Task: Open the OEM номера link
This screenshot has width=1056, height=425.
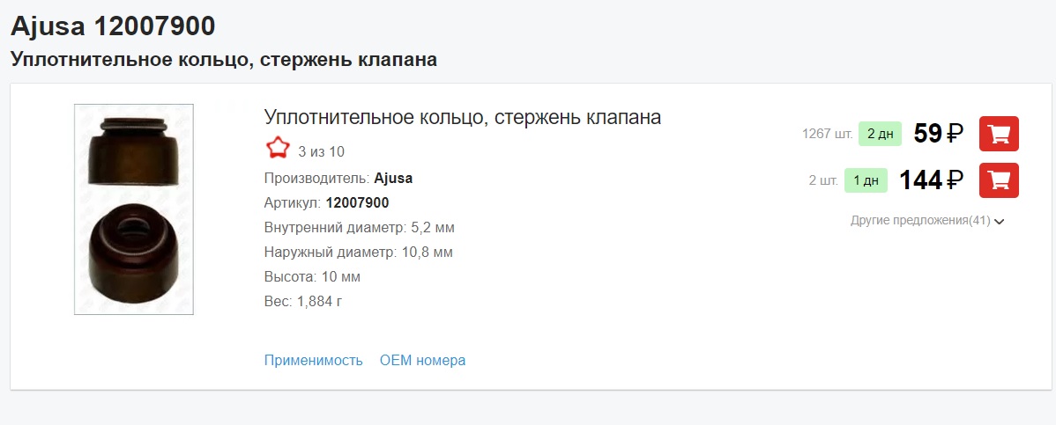Action: pos(422,360)
